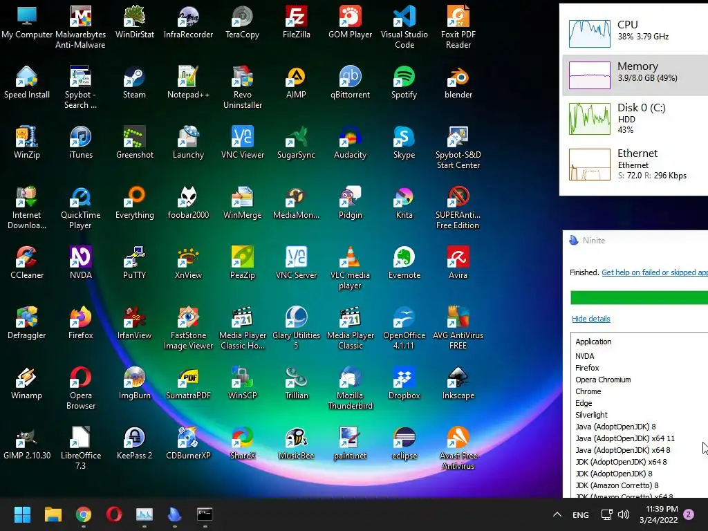Open the WinZip desktop icon

click(x=27, y=142)
